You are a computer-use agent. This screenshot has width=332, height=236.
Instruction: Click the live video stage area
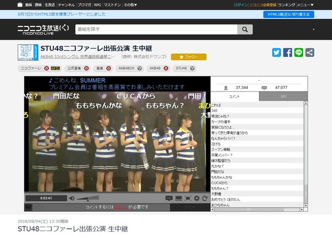[x=117, y=141]
